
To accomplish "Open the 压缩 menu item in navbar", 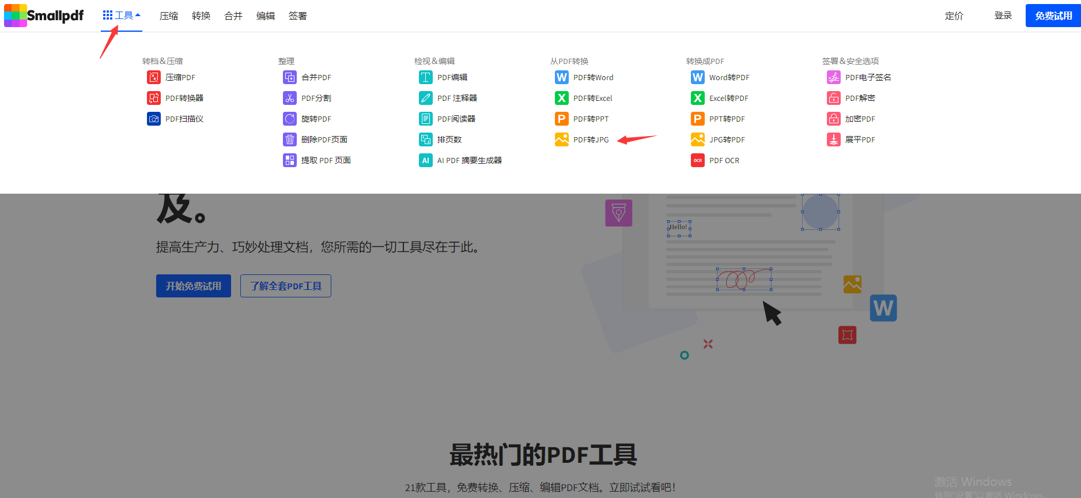I will pyautogui.click(x=169, y=16).
